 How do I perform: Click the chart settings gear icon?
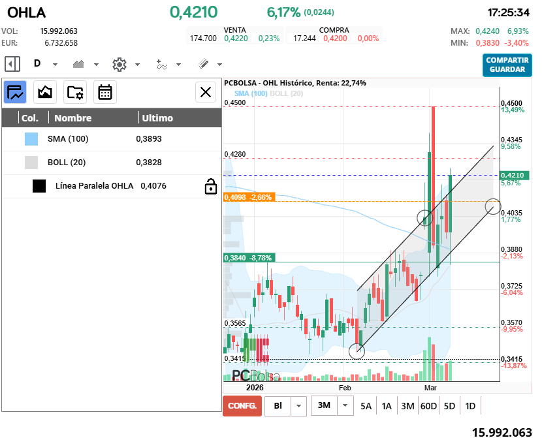(119, 64)
